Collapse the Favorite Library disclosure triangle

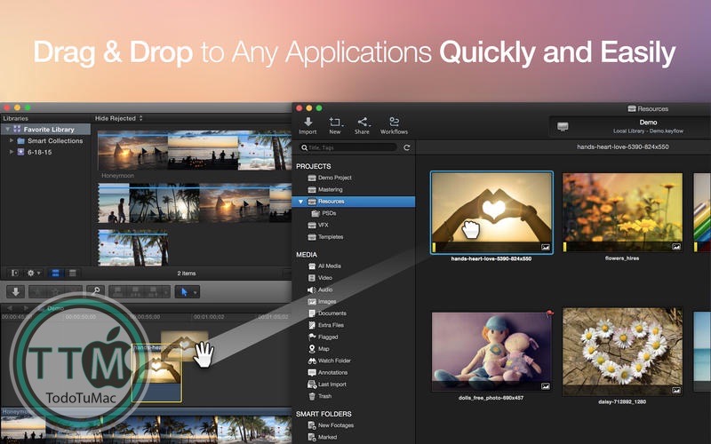(x=7, y=129)
